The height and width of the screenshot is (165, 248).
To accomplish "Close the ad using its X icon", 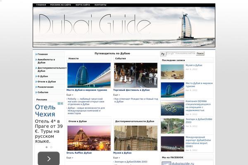I will click(x=62, y=104).
